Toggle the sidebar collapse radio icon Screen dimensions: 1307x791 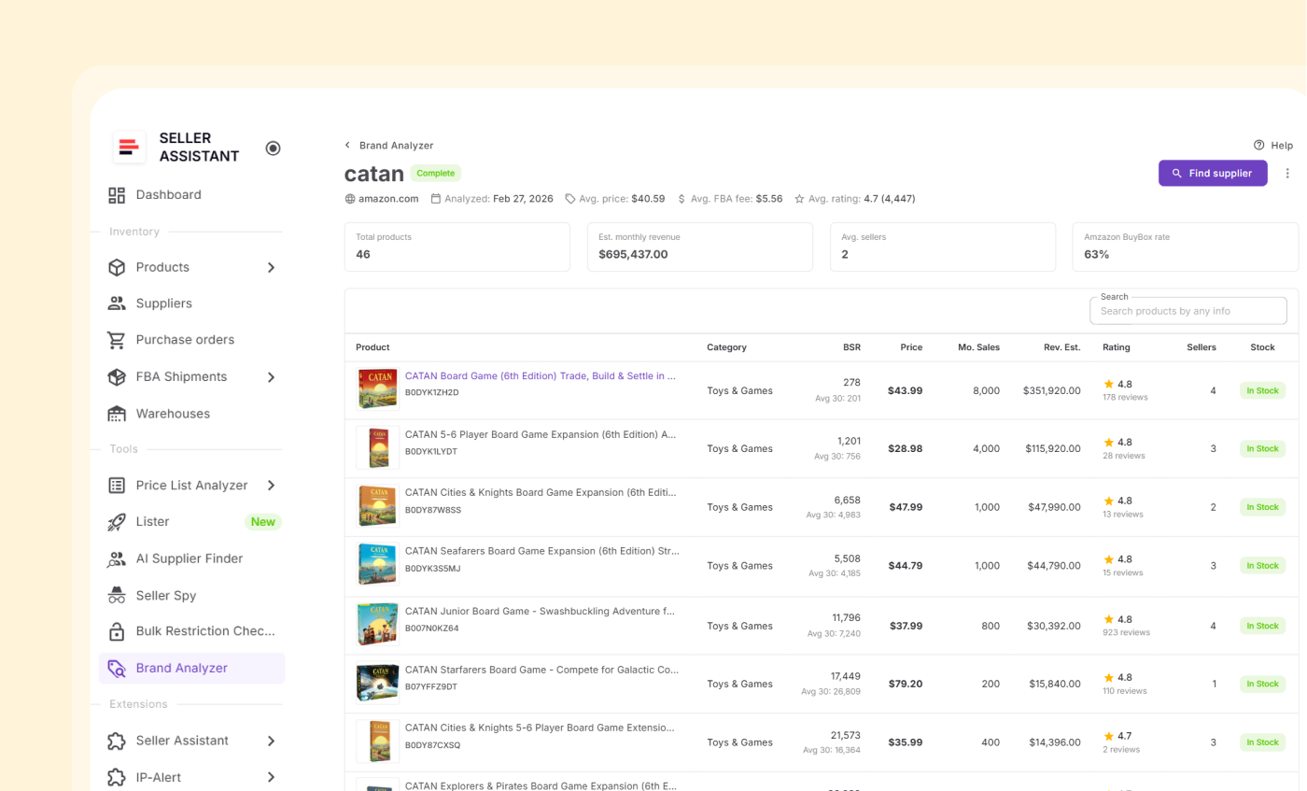[273, 148]
